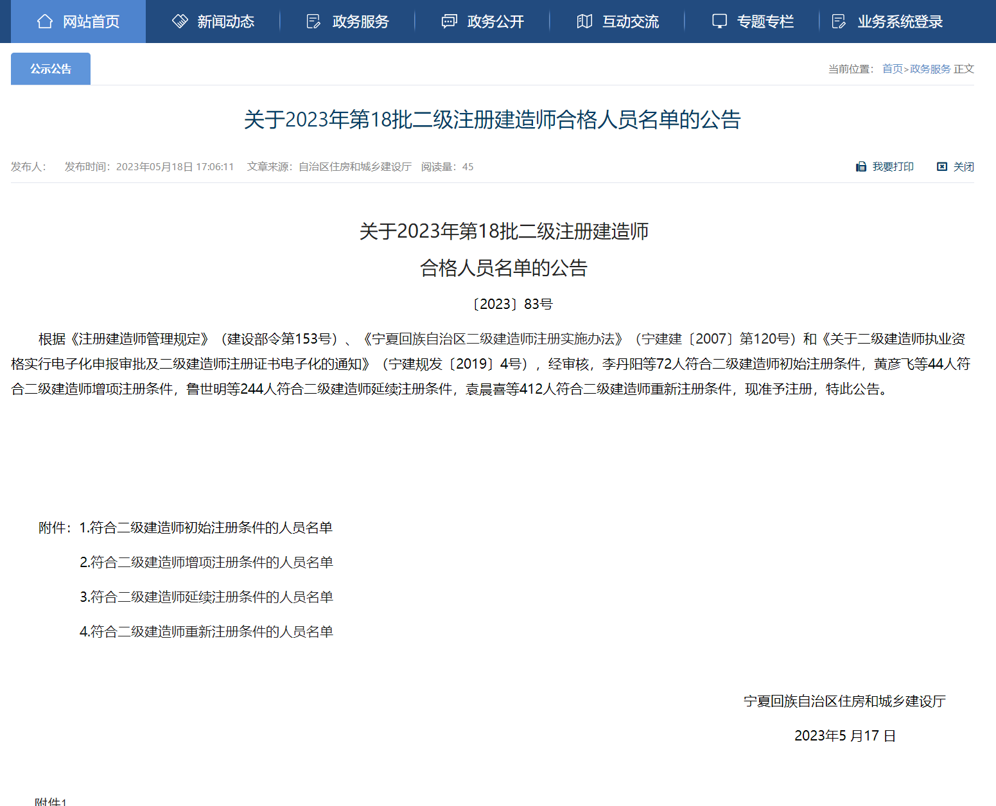Screen dimensions: 996x806
Task: Click the close icon beside 关闭
Action: [x=942, y=167]
